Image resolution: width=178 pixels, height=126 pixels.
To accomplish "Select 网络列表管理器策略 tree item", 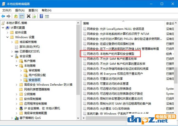I will click(37, 89).
